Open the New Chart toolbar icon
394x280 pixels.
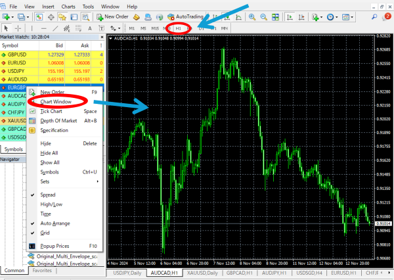6,17
